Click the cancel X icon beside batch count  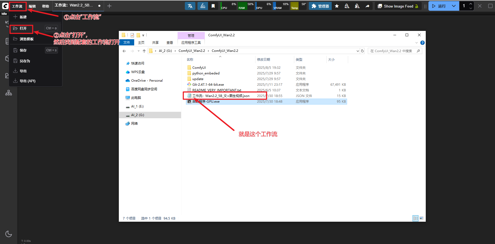click(480, 6)
